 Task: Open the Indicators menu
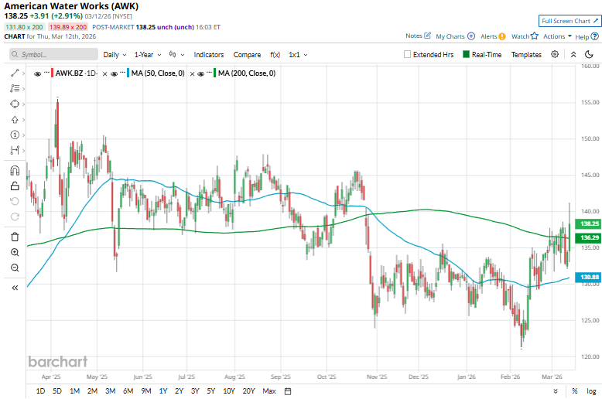[x=208, y=54]
